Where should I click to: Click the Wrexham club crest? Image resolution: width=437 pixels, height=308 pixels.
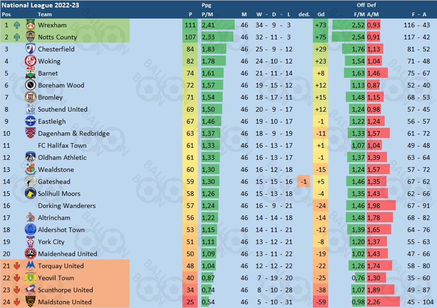click(31, 25)
